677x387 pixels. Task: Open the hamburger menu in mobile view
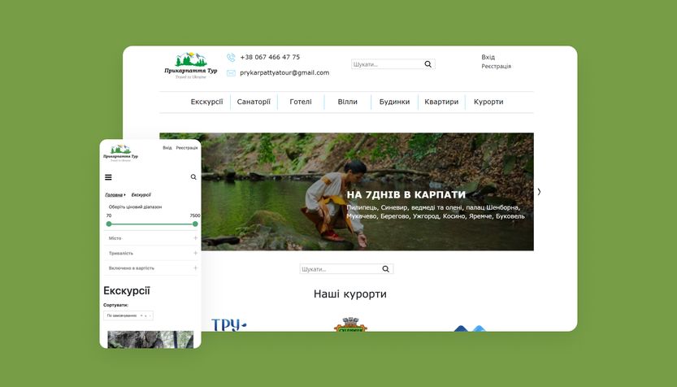pyautogui.click(x=108, y=177)
